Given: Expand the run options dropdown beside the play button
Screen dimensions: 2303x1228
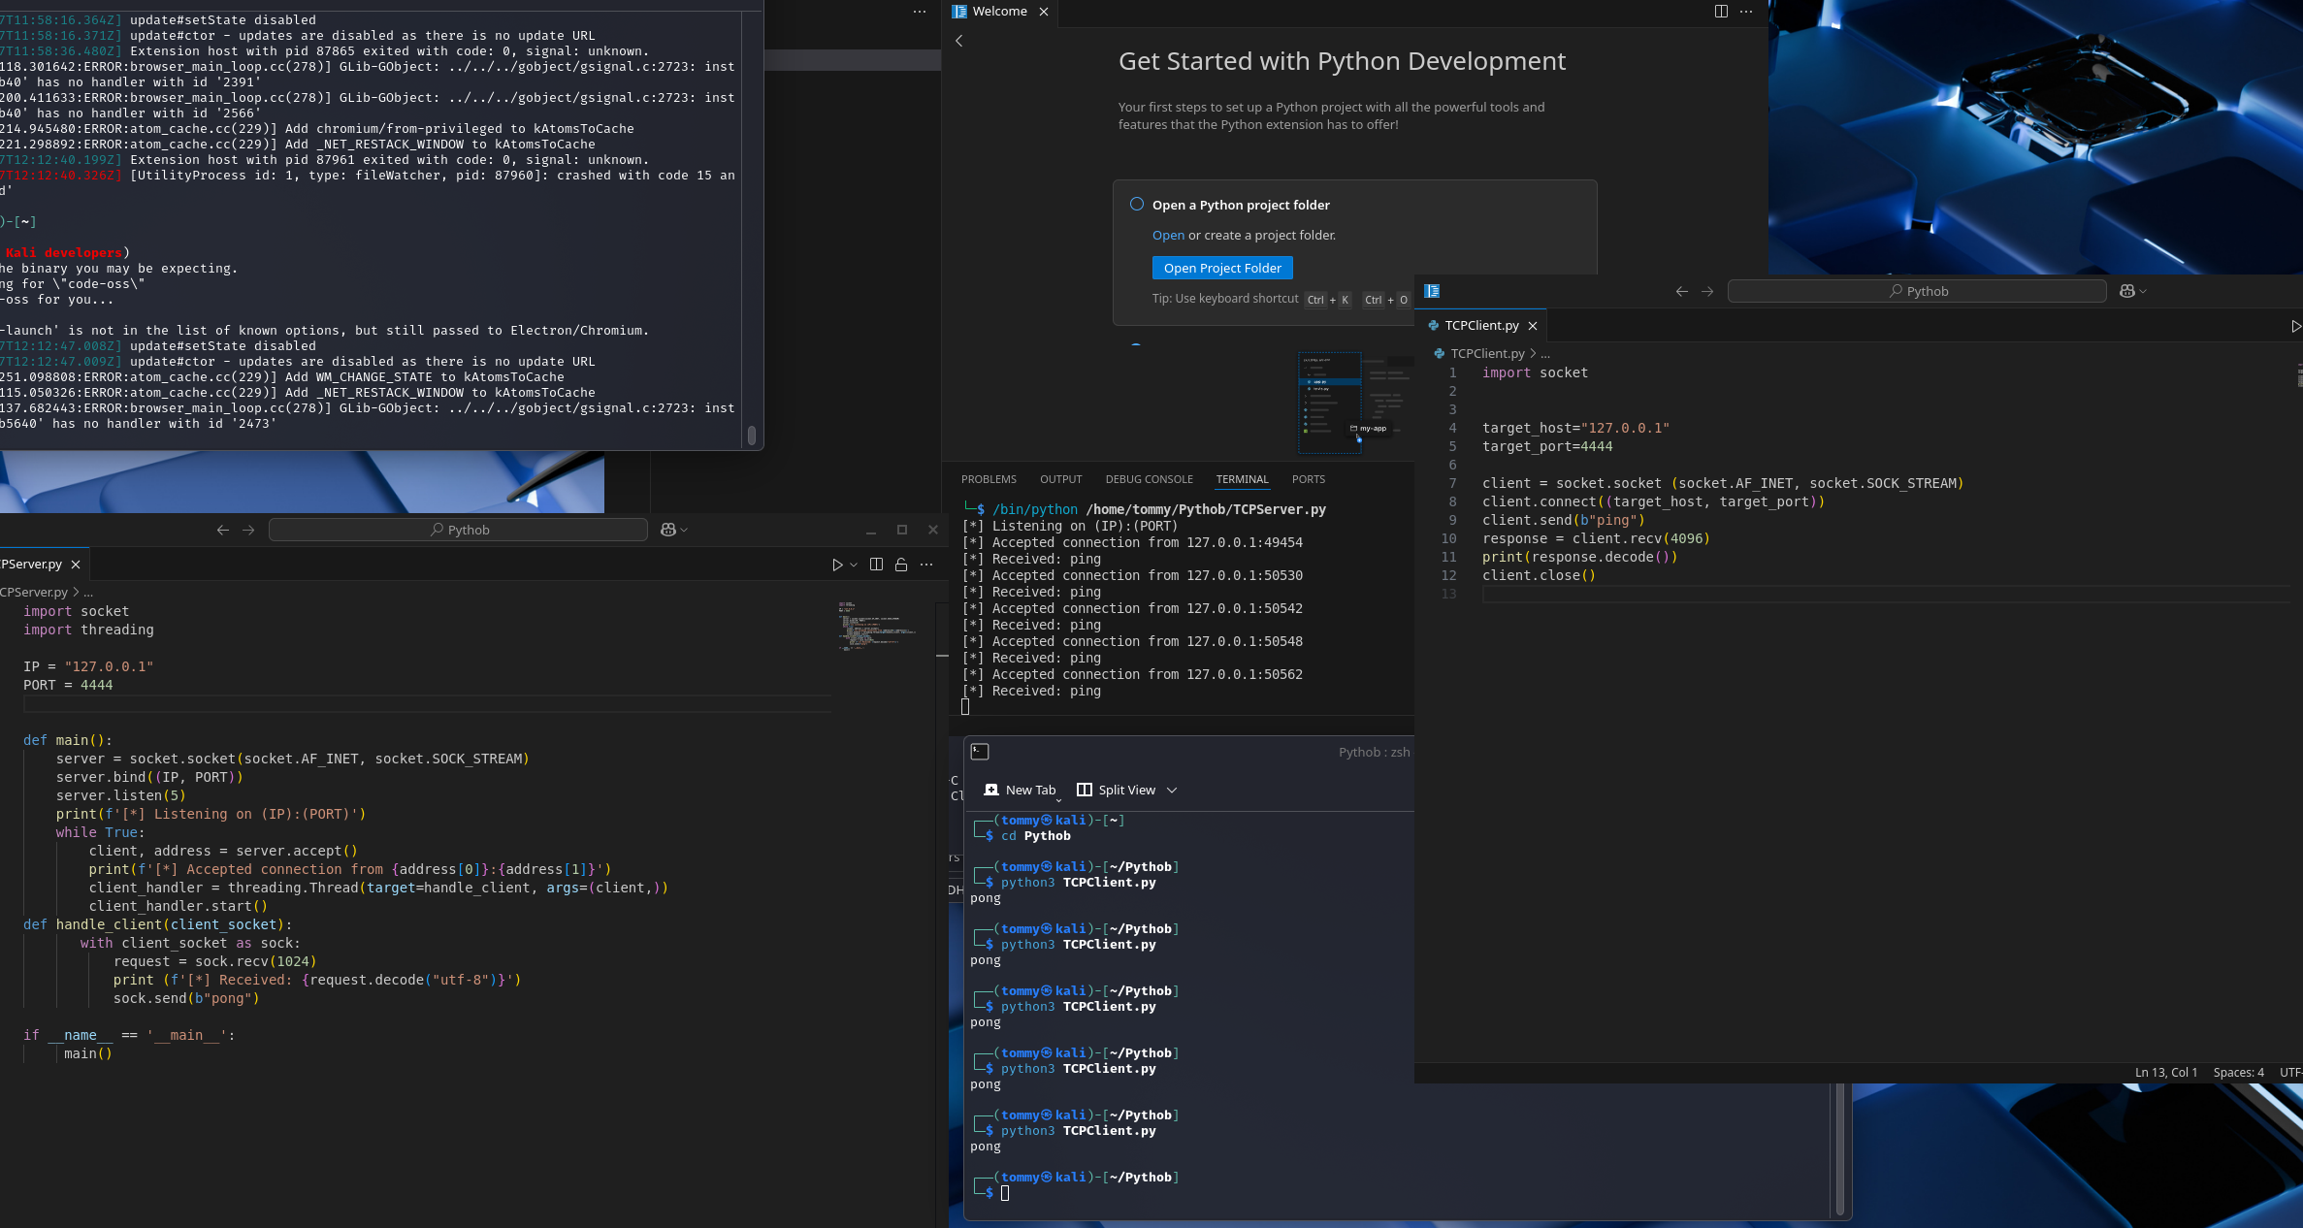Looking at the screenshot, I should 854,565.
